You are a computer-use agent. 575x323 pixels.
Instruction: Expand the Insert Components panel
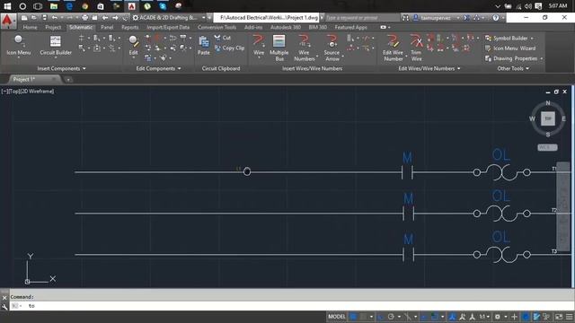(x=61, y=68)
